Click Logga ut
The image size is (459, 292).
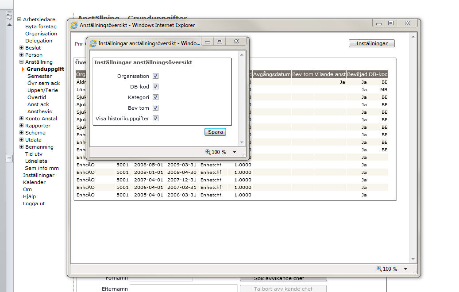tap(34, 204)
